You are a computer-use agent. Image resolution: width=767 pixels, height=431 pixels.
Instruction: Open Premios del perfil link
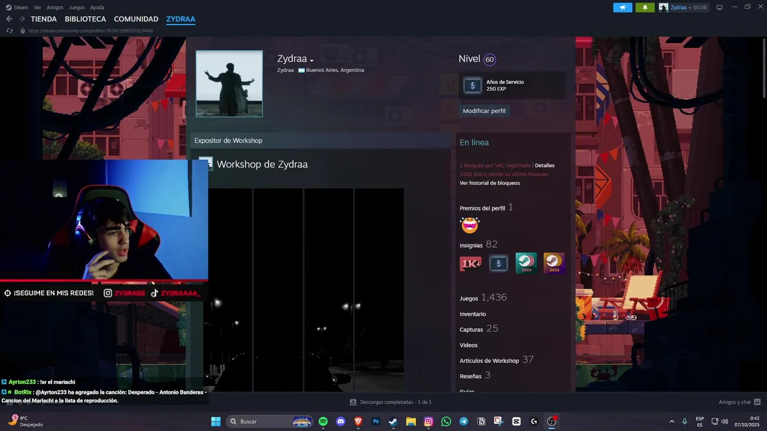click(482, 208)
